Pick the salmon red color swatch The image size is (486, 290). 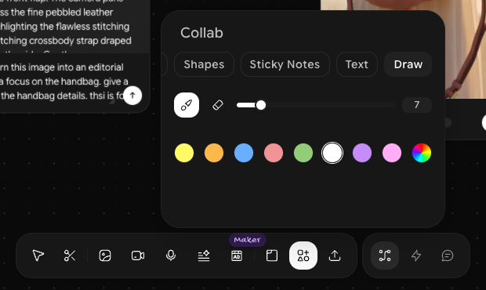click(x=274, y=153)
